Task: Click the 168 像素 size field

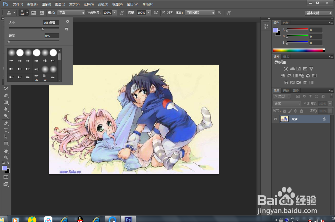Action: (51, 23)
